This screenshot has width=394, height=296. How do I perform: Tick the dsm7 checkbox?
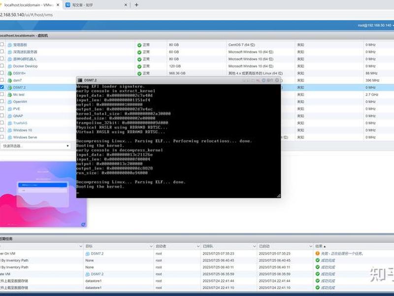(x=2, y=79)
